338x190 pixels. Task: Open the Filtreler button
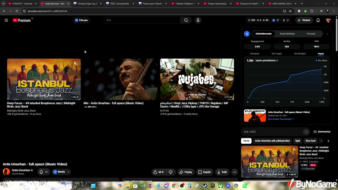point(81,20)
